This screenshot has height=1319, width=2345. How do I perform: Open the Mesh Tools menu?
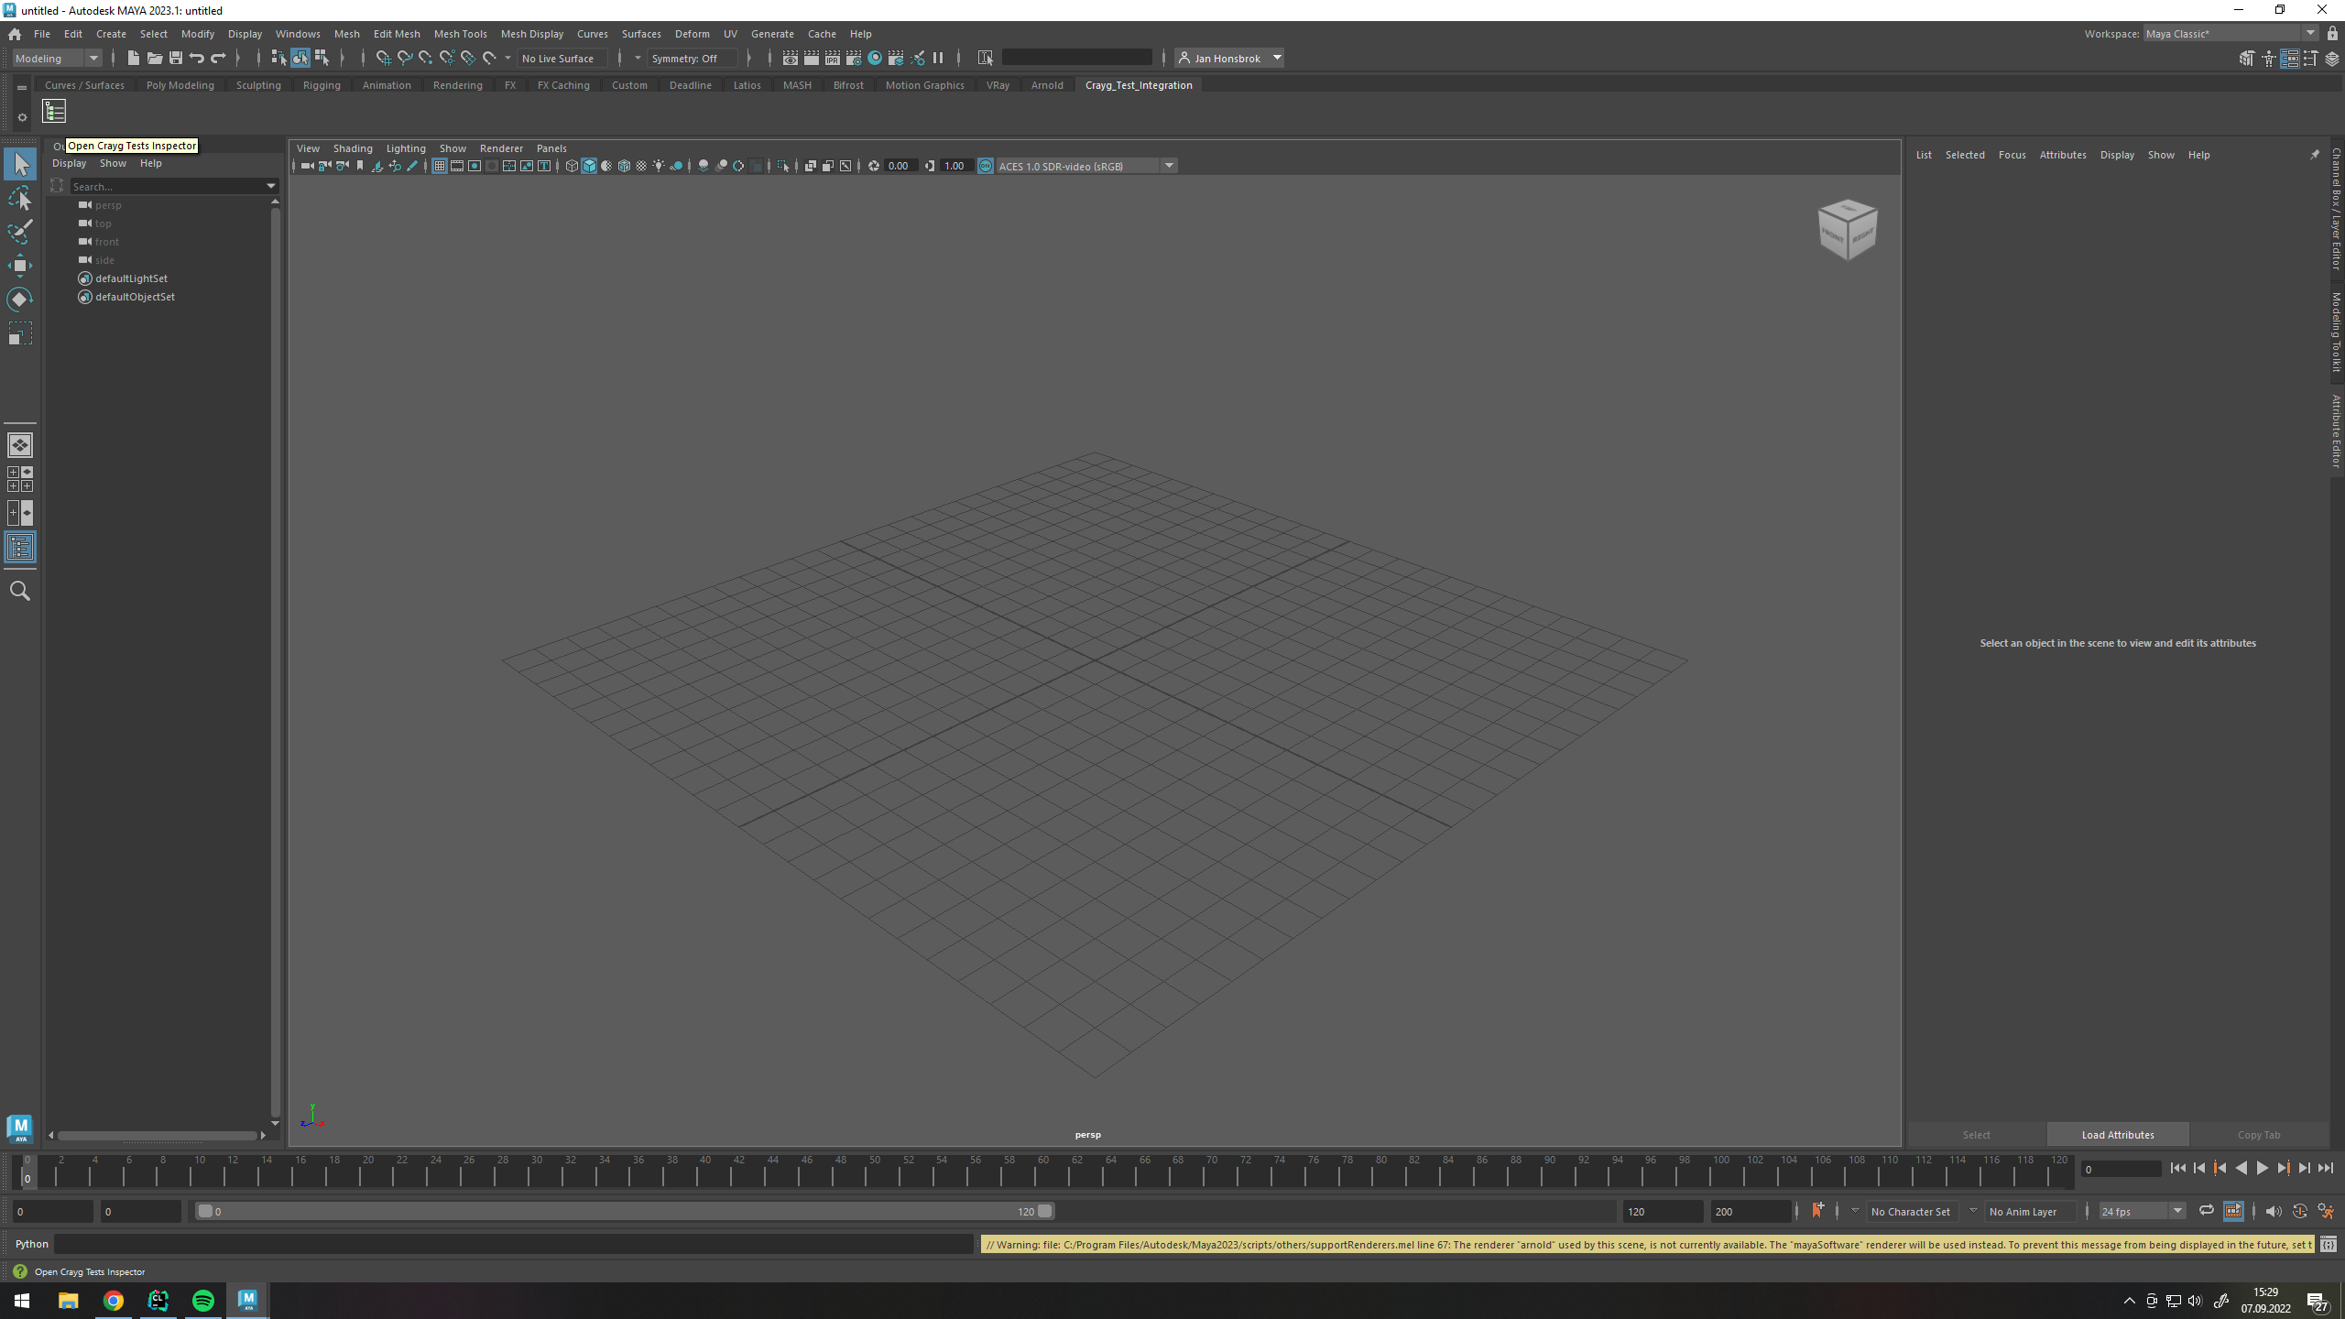coord(460,34)
